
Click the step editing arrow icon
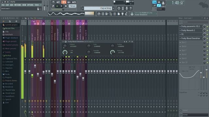pos(159,2)
